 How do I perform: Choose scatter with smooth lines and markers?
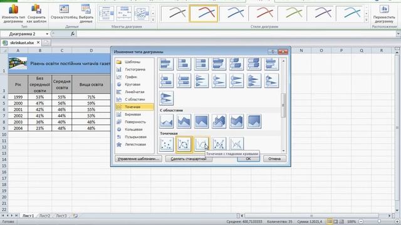(x=184, y=144)
